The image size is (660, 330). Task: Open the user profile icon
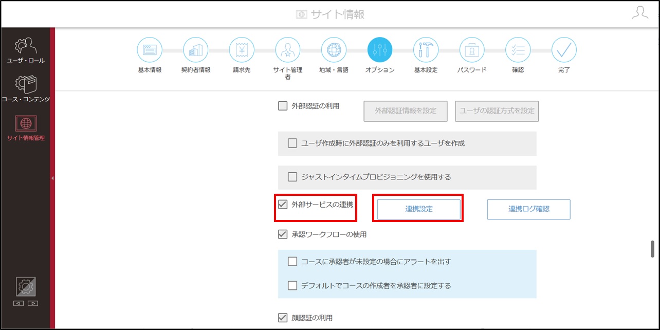click(x=640, y=13)
